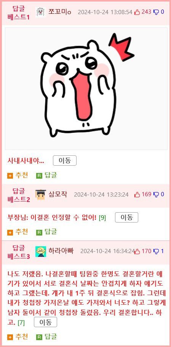Image resolution: width=171 pixels, height=347 pixels.
Task: Open 삼모작's pixel avatar
Action: 41,195
